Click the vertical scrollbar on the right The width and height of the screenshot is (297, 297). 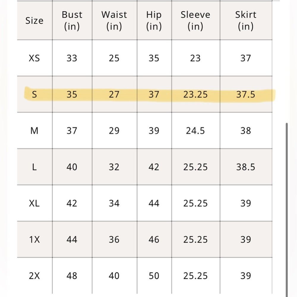[287, 210]
